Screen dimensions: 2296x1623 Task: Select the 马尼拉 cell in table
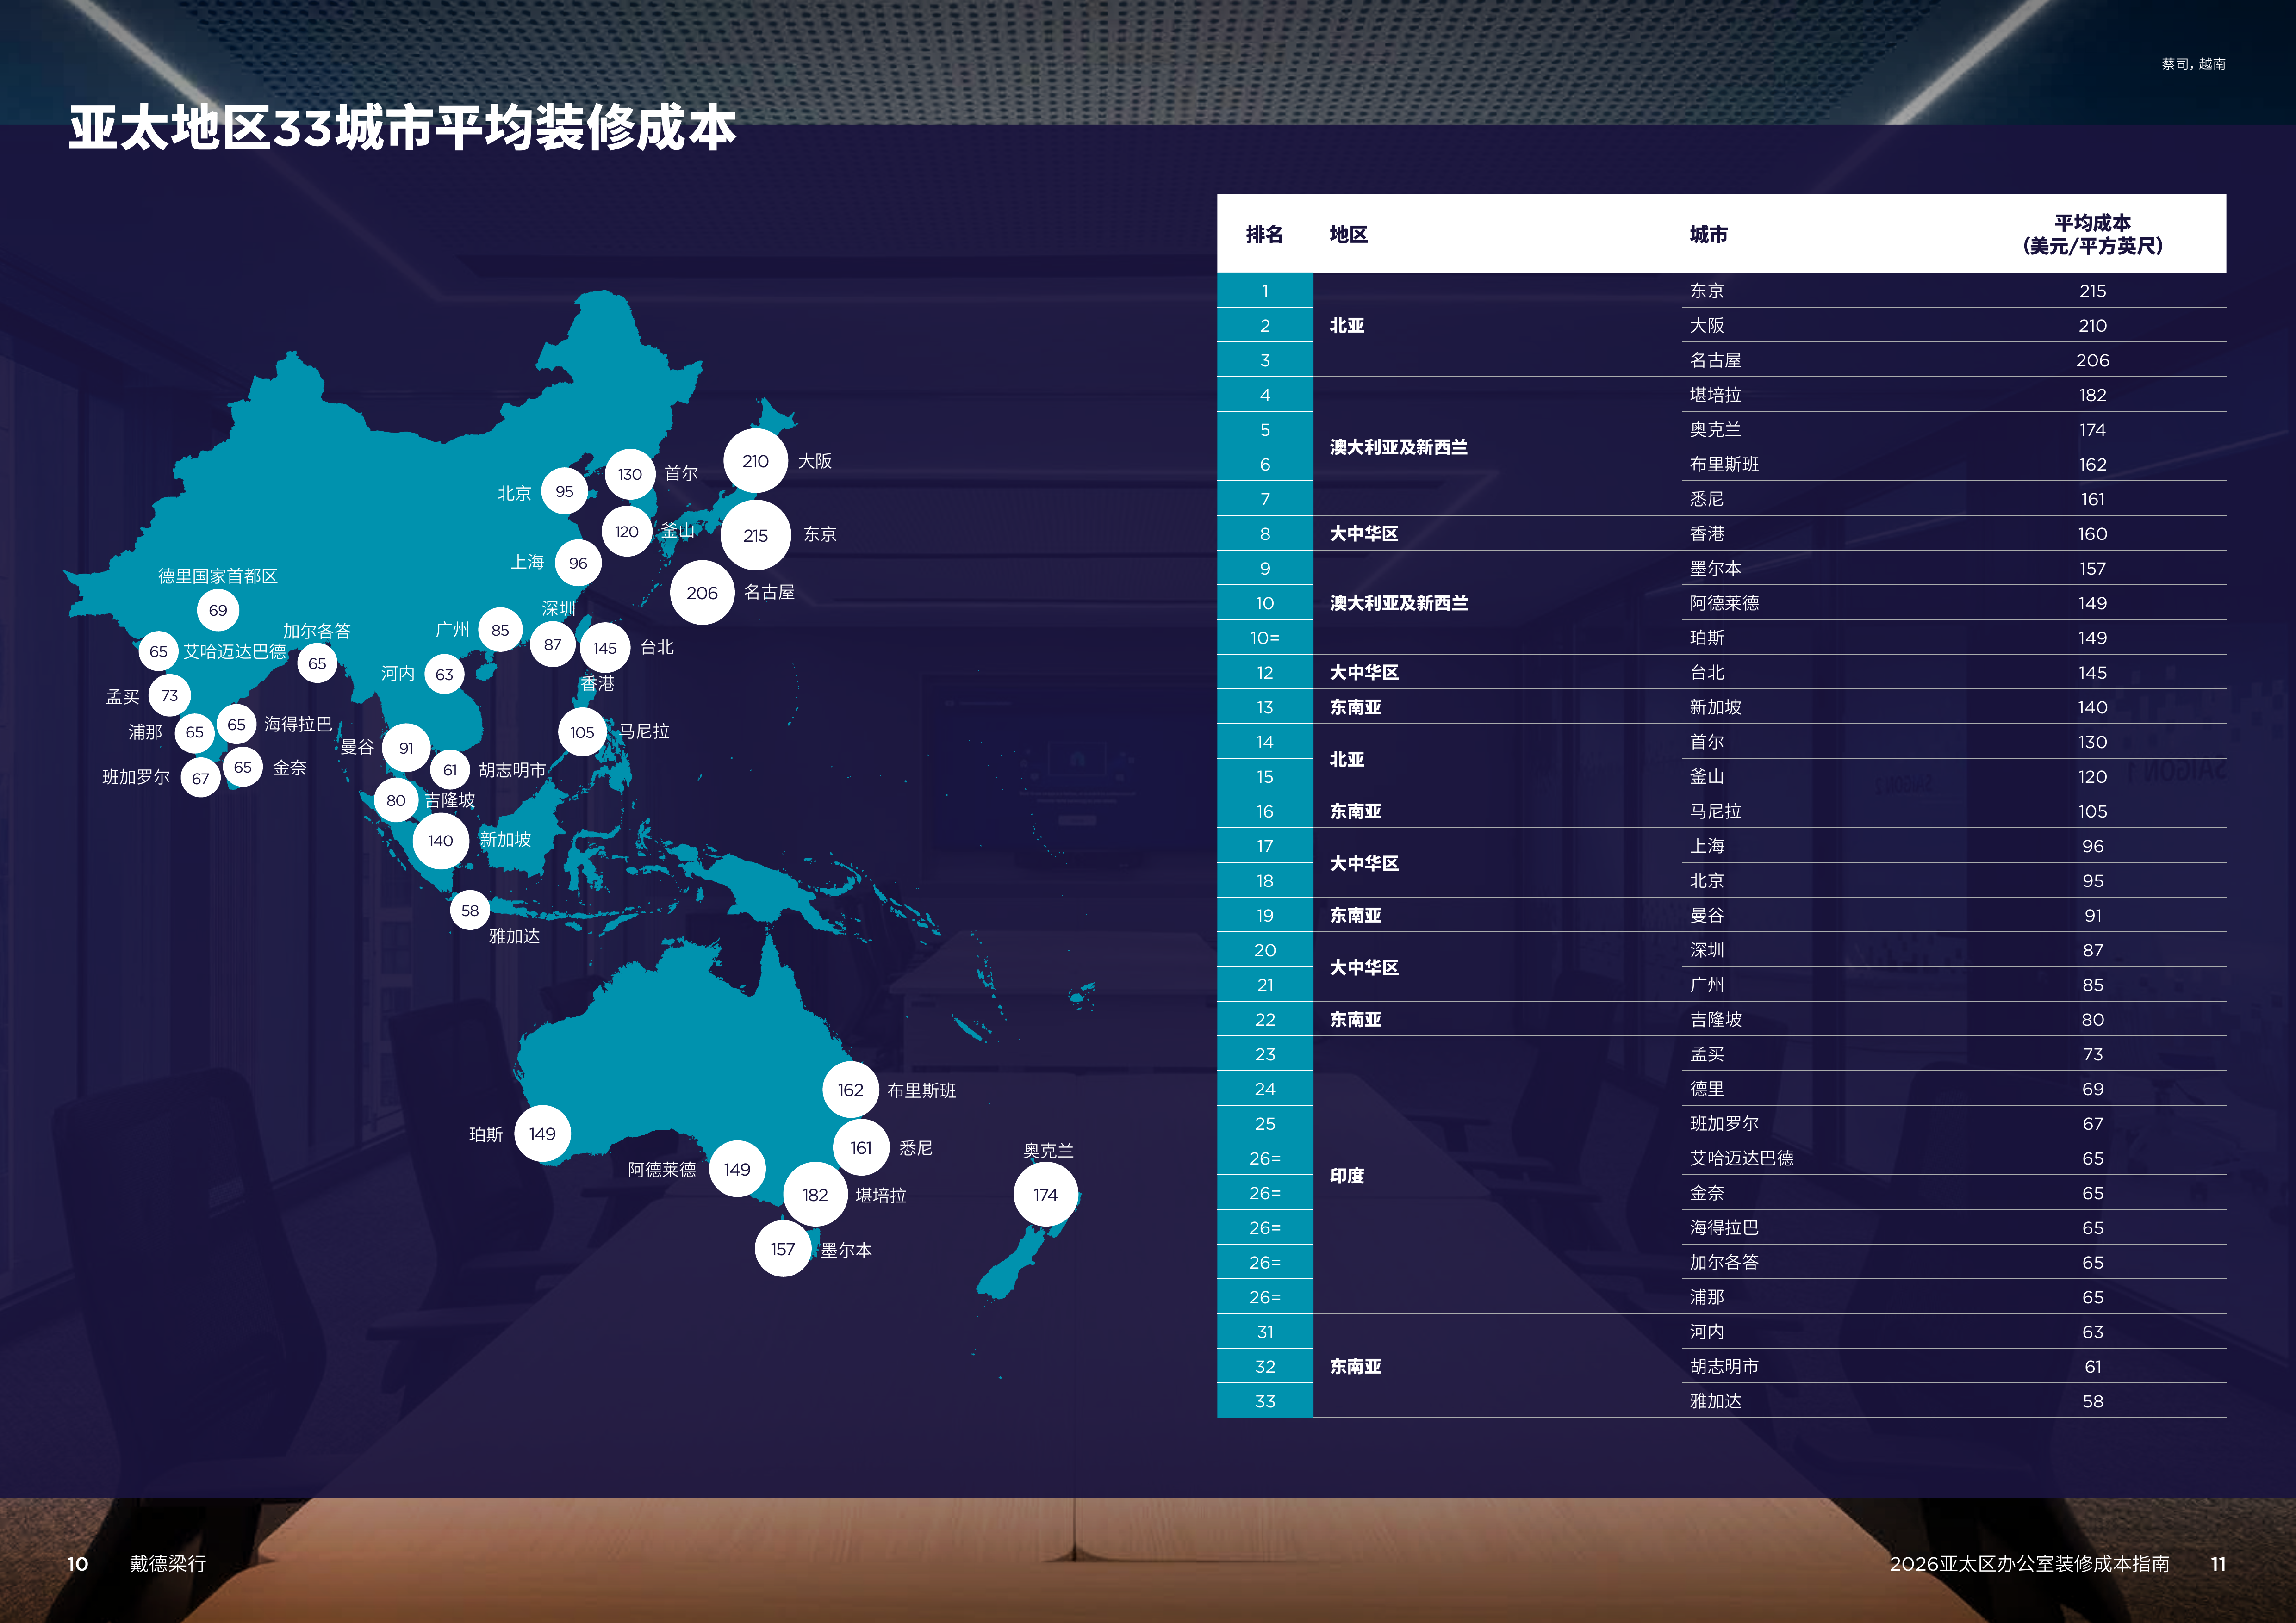pyautogui.click(x=1716, y=811)
